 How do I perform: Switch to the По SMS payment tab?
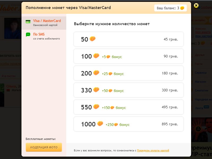tap(44, 36)
